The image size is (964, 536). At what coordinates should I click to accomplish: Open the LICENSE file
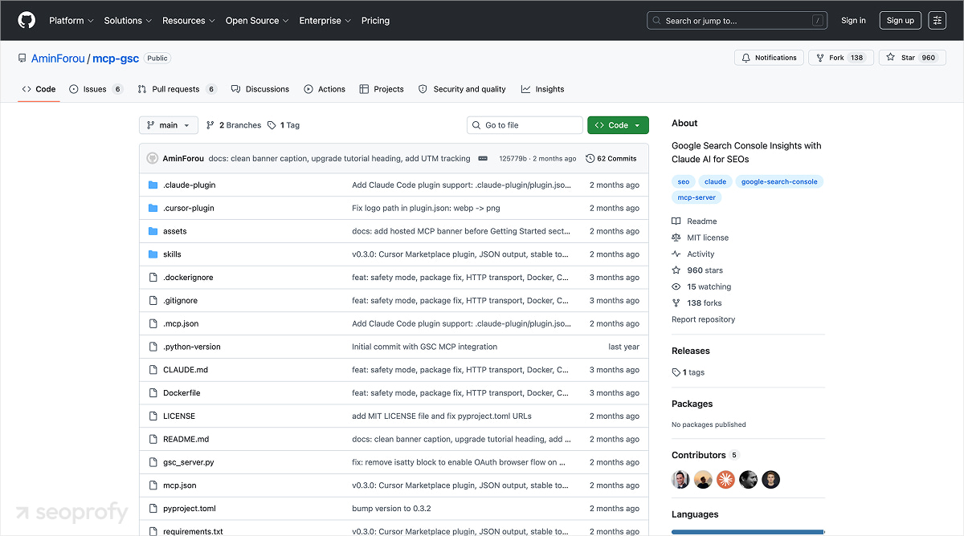(179, 416)
